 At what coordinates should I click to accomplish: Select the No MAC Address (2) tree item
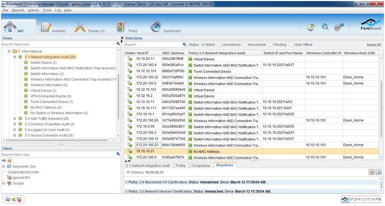pos(46,107)
